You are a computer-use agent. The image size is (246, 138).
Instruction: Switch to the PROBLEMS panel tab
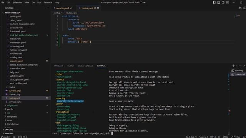tap(59, 66)
